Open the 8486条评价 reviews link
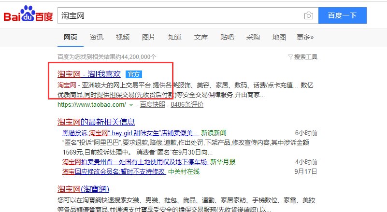This screenshot has width=387, height=212. [187, 105]
